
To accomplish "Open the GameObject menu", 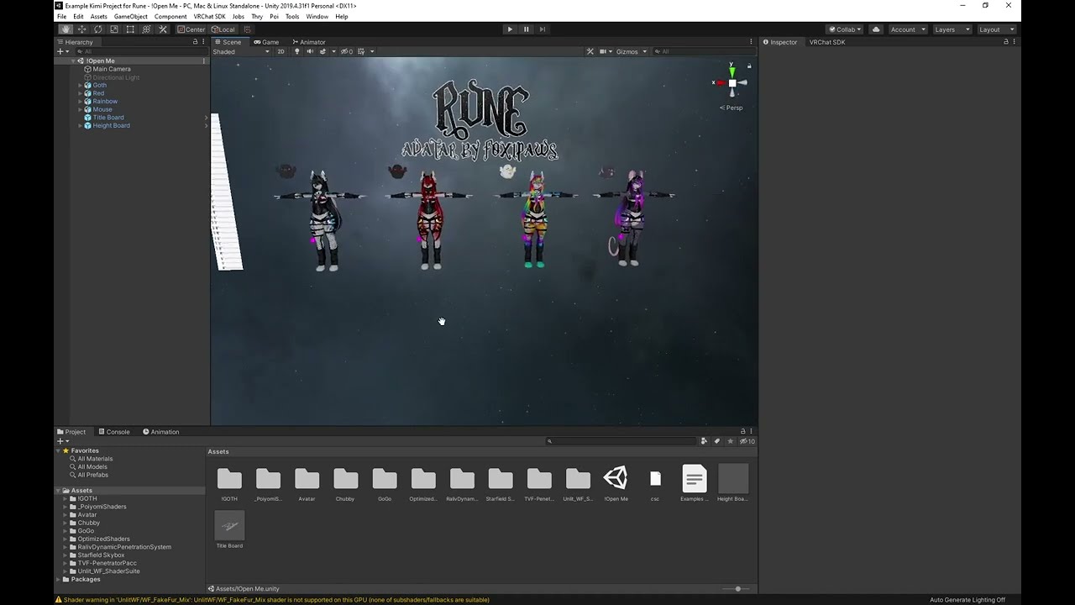I will (x=131, y=17).
